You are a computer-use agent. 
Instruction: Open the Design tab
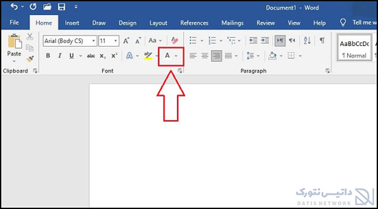(x=127, y=23)
